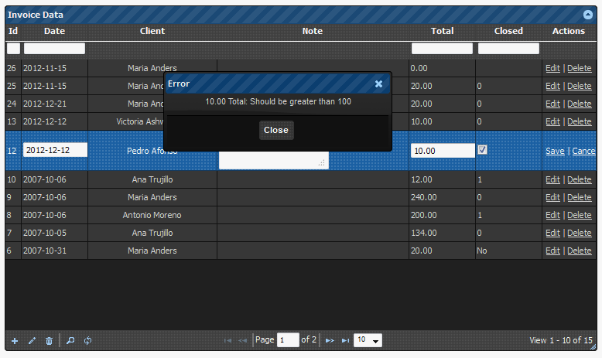Jump to last page arrow
Screen dimensions: 602x358
345,341
